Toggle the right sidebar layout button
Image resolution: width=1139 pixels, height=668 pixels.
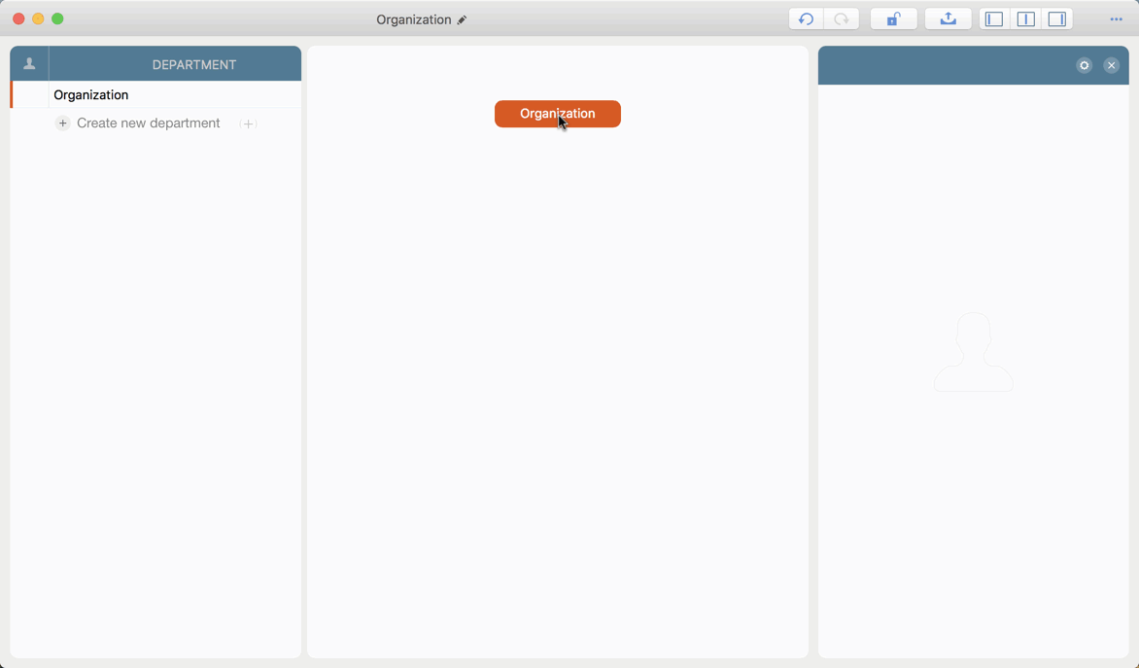click(x=1057, y=19)
